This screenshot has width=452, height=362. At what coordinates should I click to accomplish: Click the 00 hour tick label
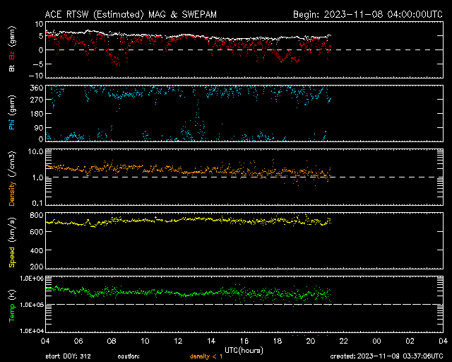(x=377, y=340)
